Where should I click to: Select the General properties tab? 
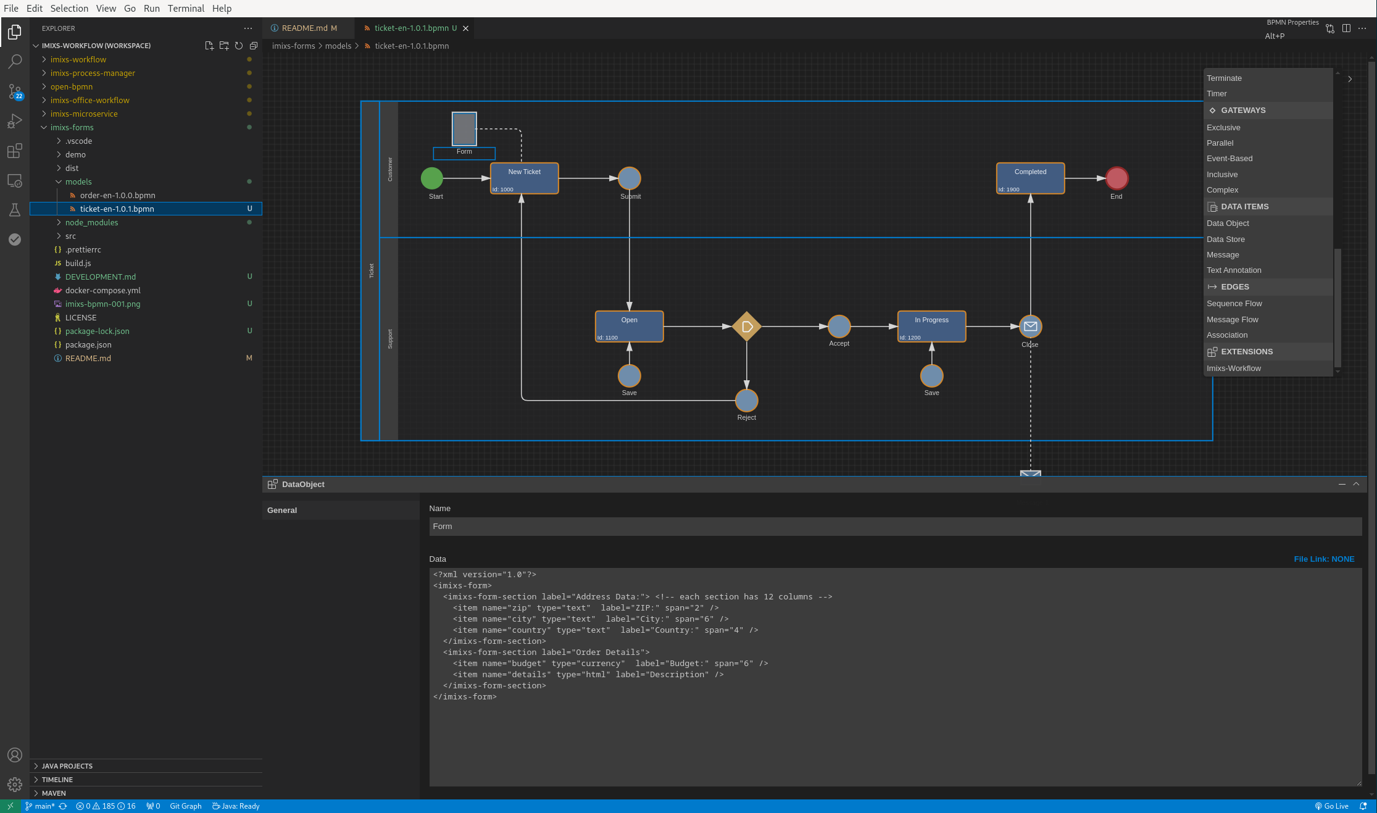tap(341, 511)
